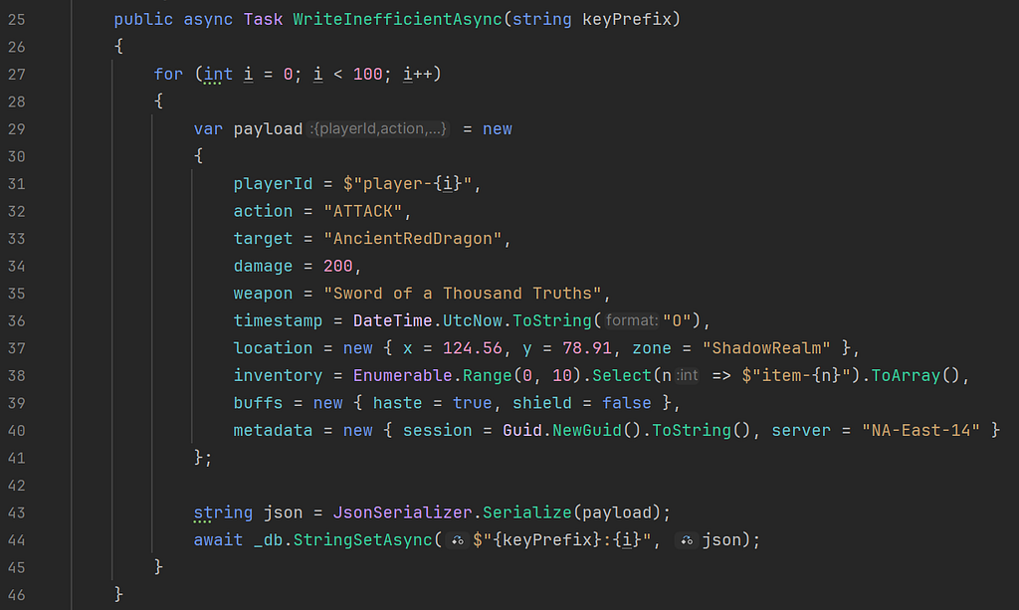
Task: Click the StringSetAsync method call
Action: click(362, 539)
